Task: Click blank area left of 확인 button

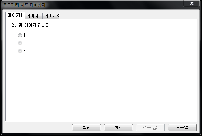Action: click(37, 128)
